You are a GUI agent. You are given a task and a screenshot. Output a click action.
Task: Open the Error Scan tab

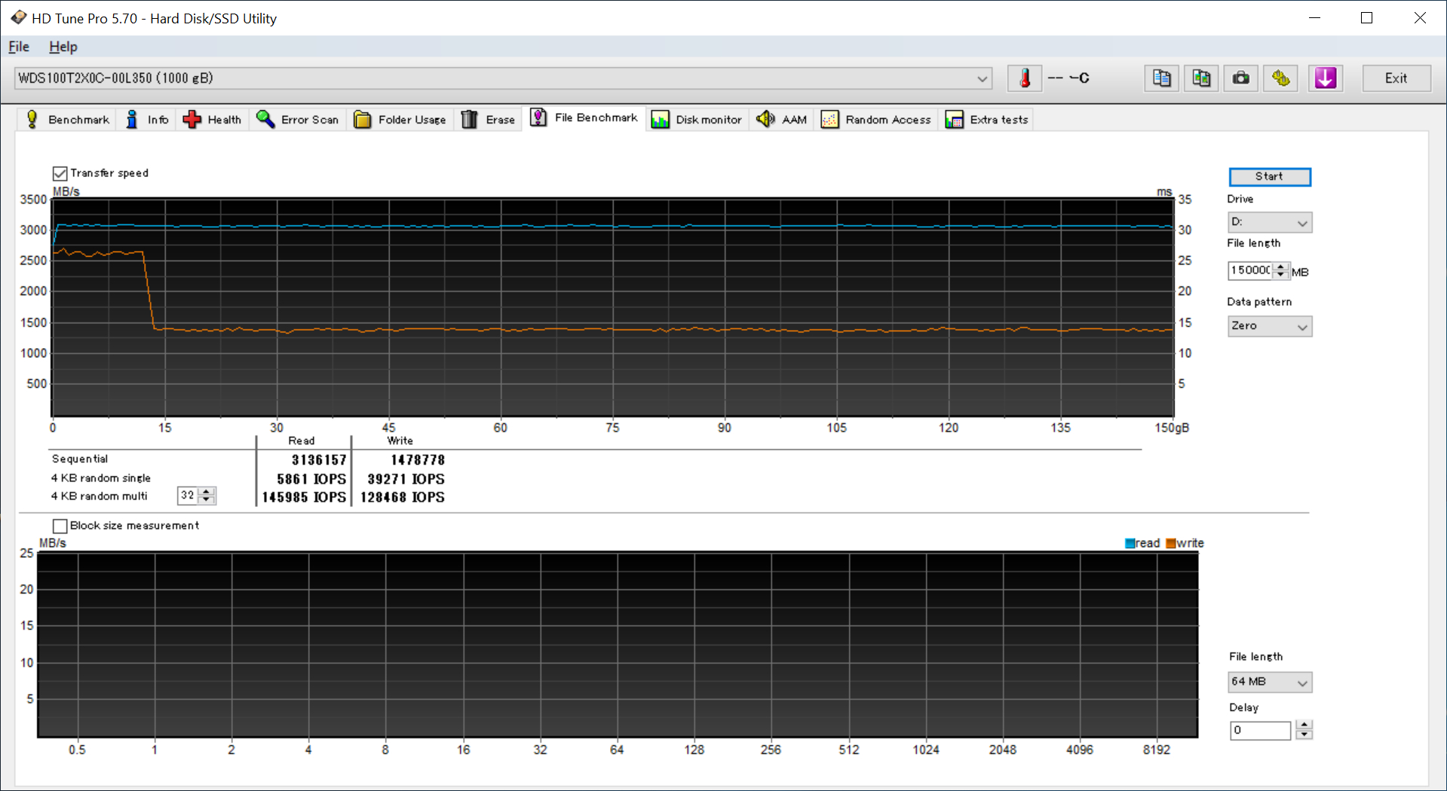click(x=298, y=120)
